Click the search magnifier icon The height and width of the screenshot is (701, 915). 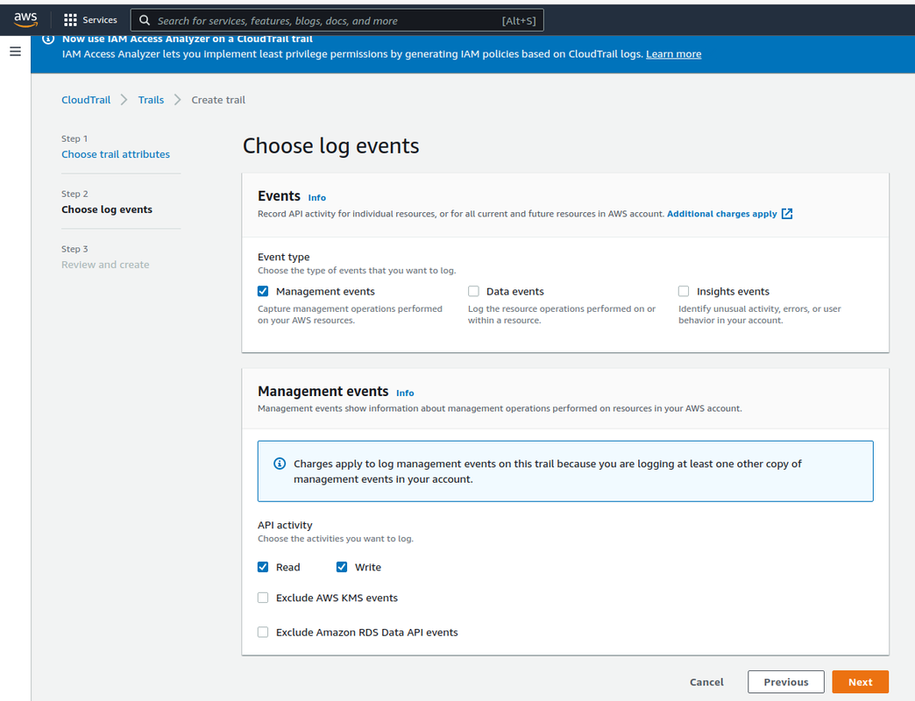144,20
